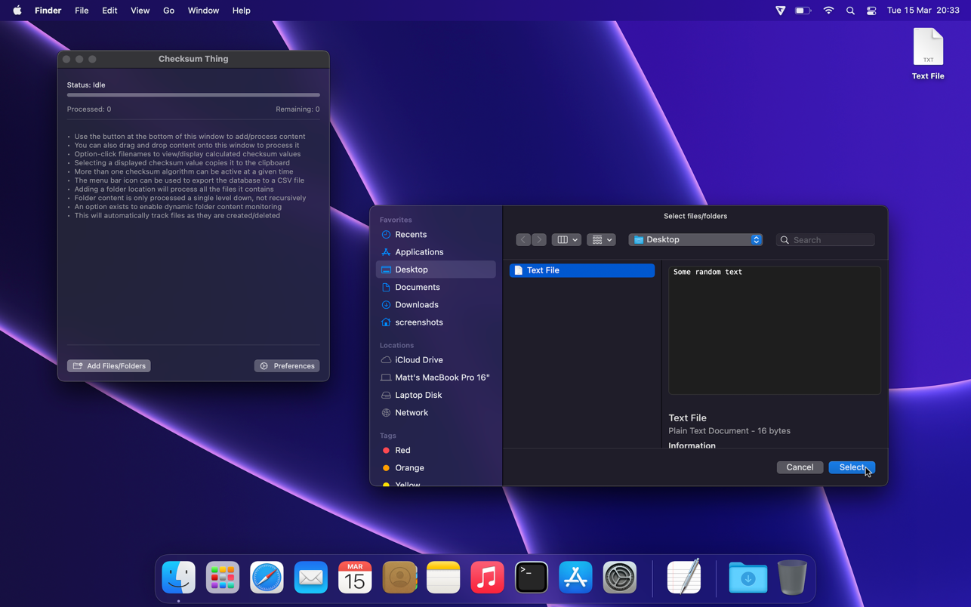Select screenshots folder in sidebar
The height and width of the screenshot is (607, 971).
click(436, 322)
